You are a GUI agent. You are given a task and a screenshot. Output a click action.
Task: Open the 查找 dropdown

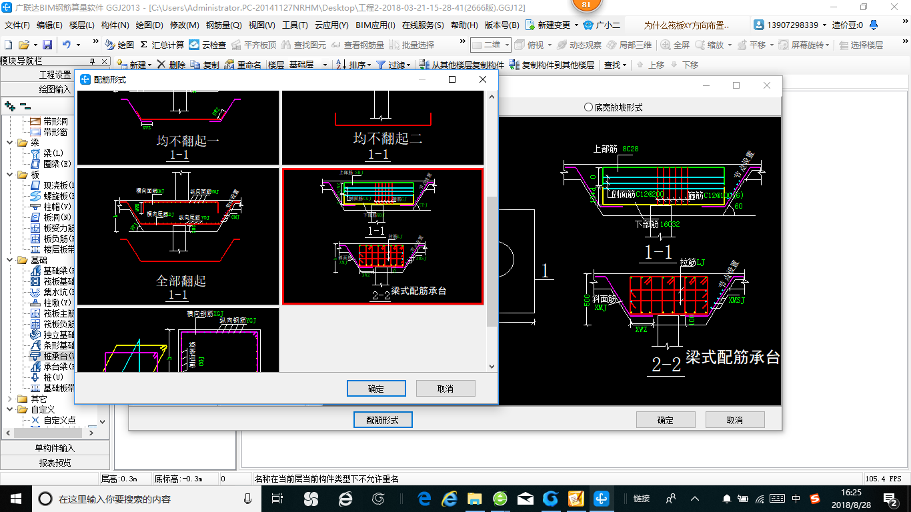click(624, 65)
